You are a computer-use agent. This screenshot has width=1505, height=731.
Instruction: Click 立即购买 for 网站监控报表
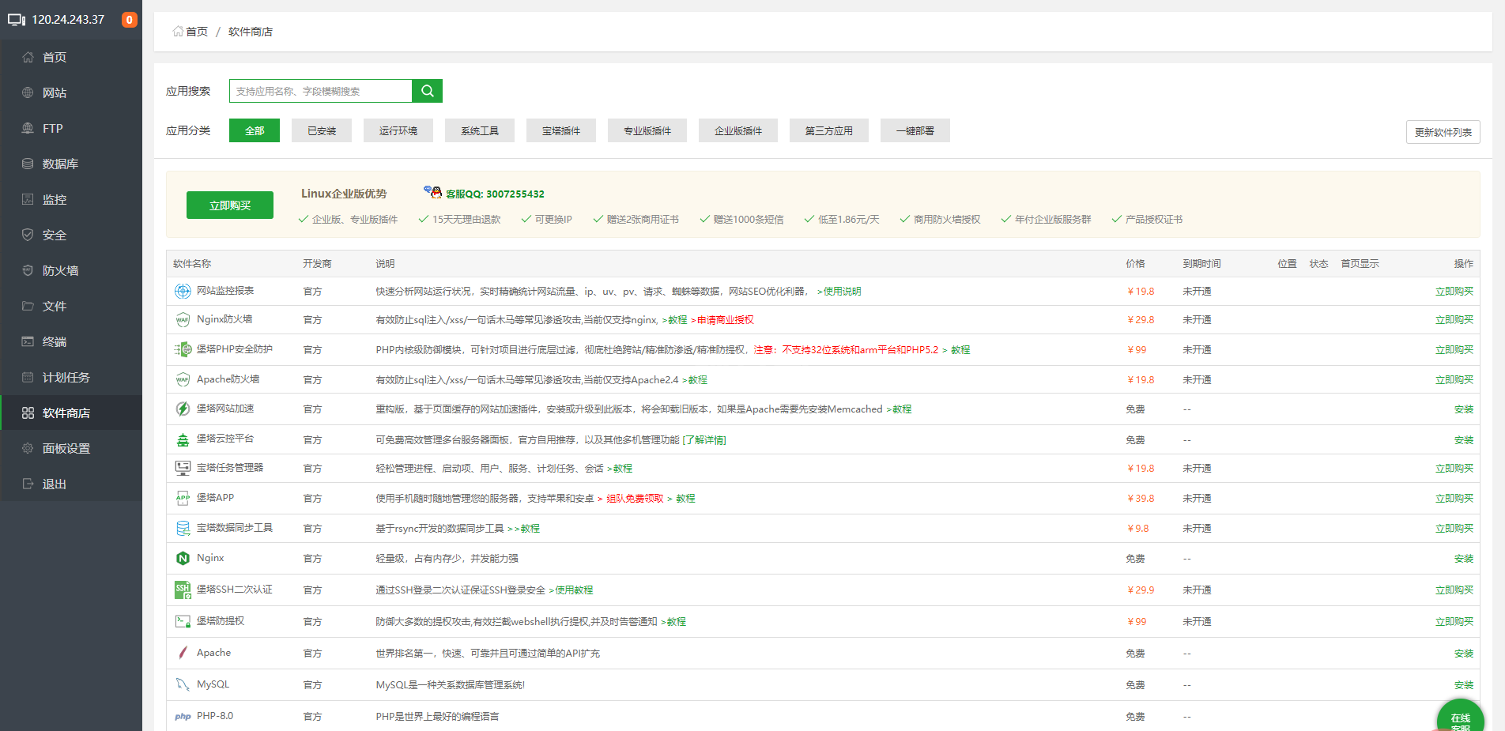point(1454,292)
